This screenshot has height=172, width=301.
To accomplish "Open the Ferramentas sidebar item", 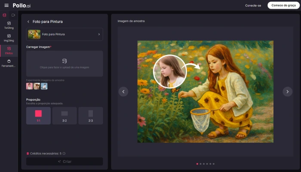I will tap(9, 63).
